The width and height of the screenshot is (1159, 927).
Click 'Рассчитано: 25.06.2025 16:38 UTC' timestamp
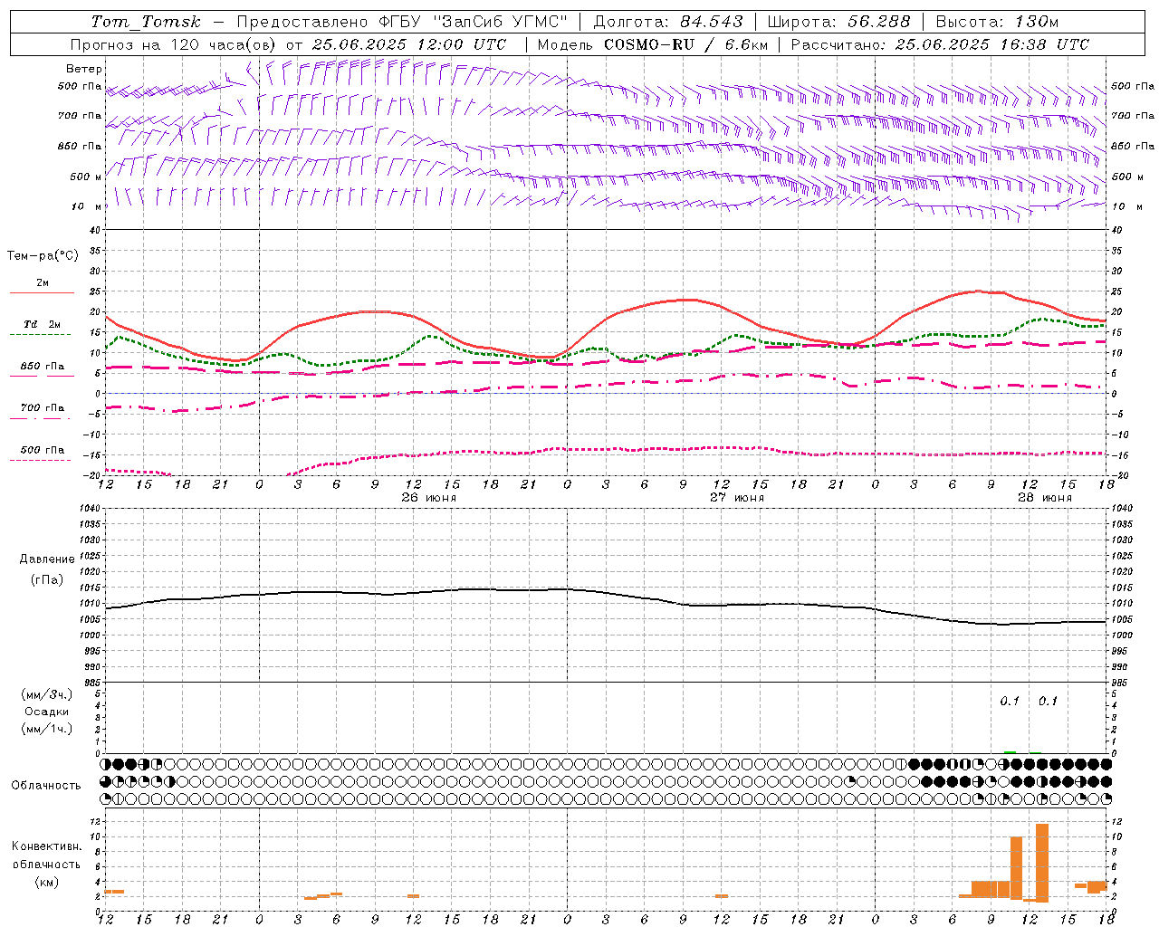pos(940,44)
